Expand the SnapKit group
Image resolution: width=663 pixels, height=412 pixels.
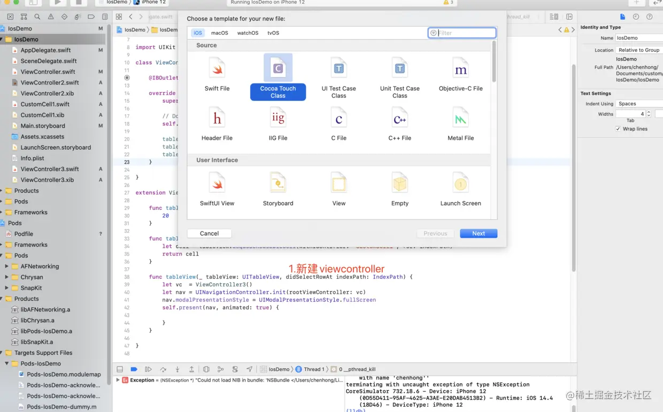pyautogui.click(x=6, y=288)
